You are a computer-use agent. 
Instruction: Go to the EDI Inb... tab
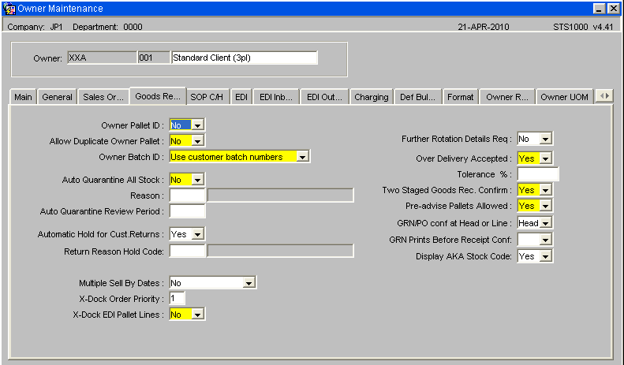276,97
